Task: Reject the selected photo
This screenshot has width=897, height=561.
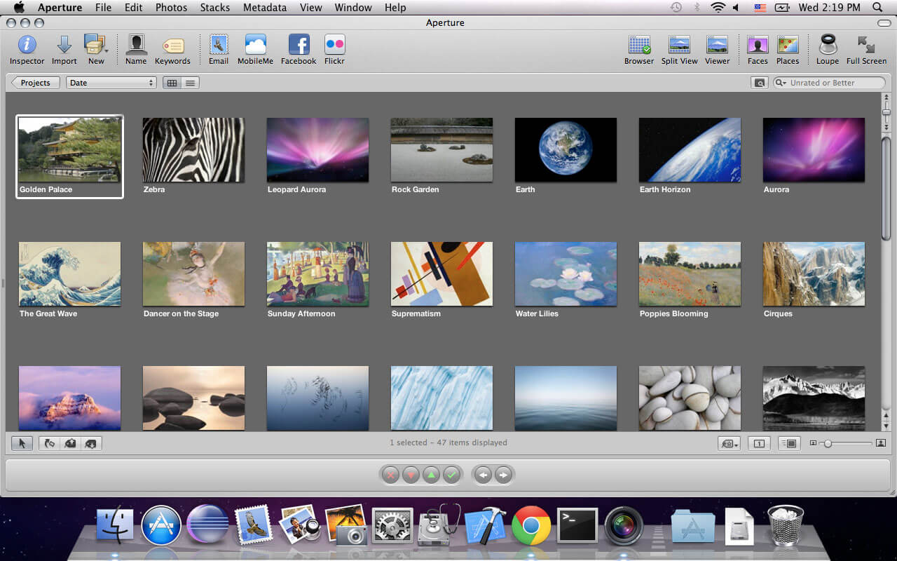Action: (x=391, y=475)
